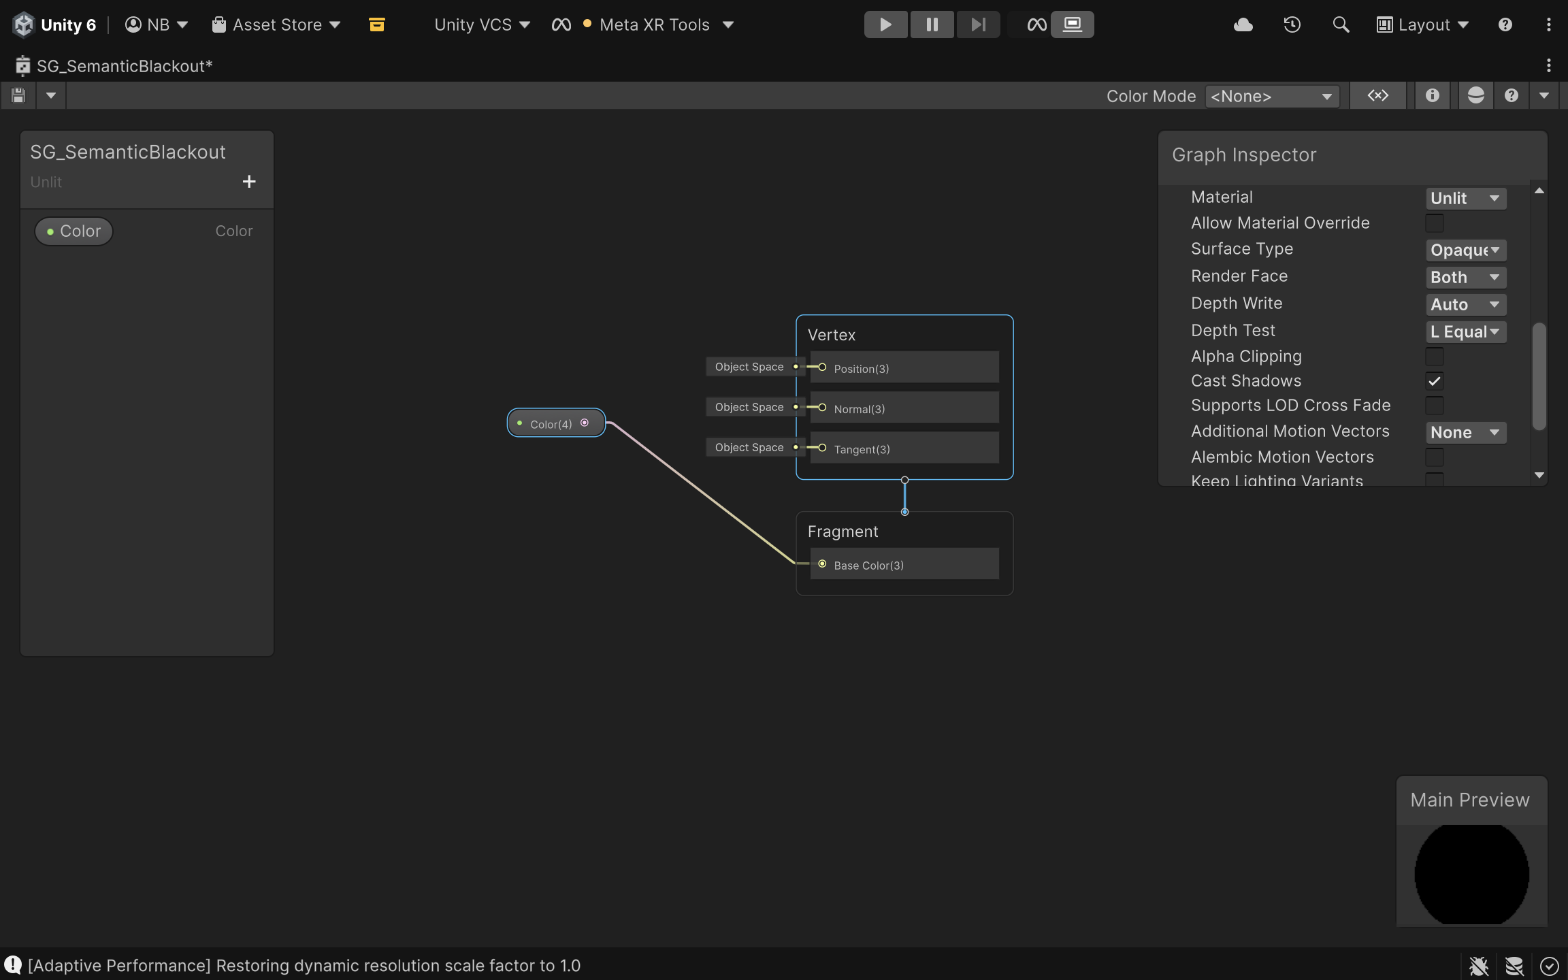
Task: Toggle the Blackboard panel icon
Action: pos(1378,95)
